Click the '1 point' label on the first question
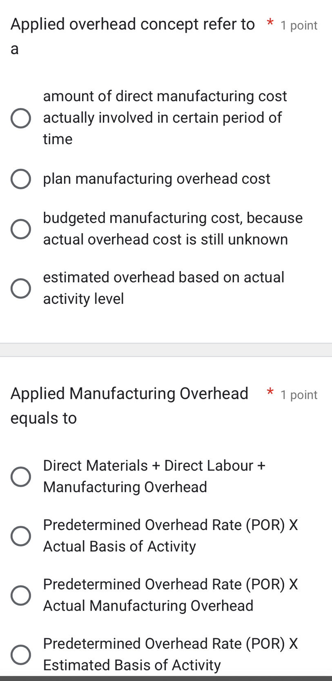Screen dimensions: 332x681 [x=299, y=25]
